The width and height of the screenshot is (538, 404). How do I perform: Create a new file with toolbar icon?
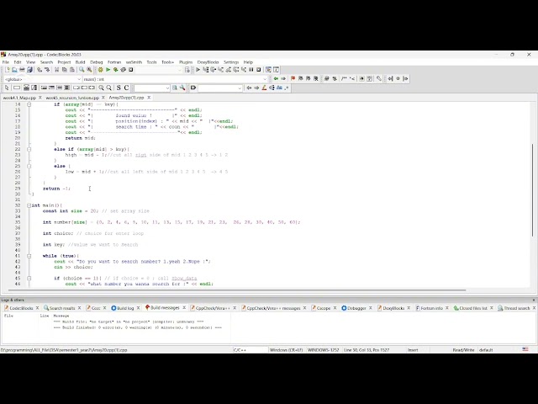7,70
